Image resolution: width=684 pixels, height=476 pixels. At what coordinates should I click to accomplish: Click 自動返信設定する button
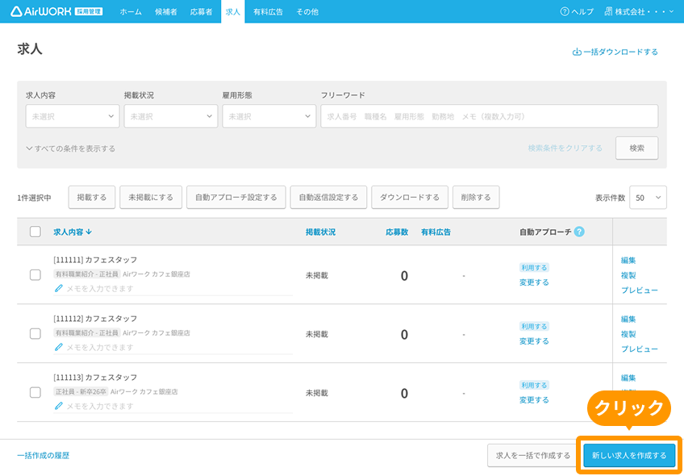click(328, 197)
